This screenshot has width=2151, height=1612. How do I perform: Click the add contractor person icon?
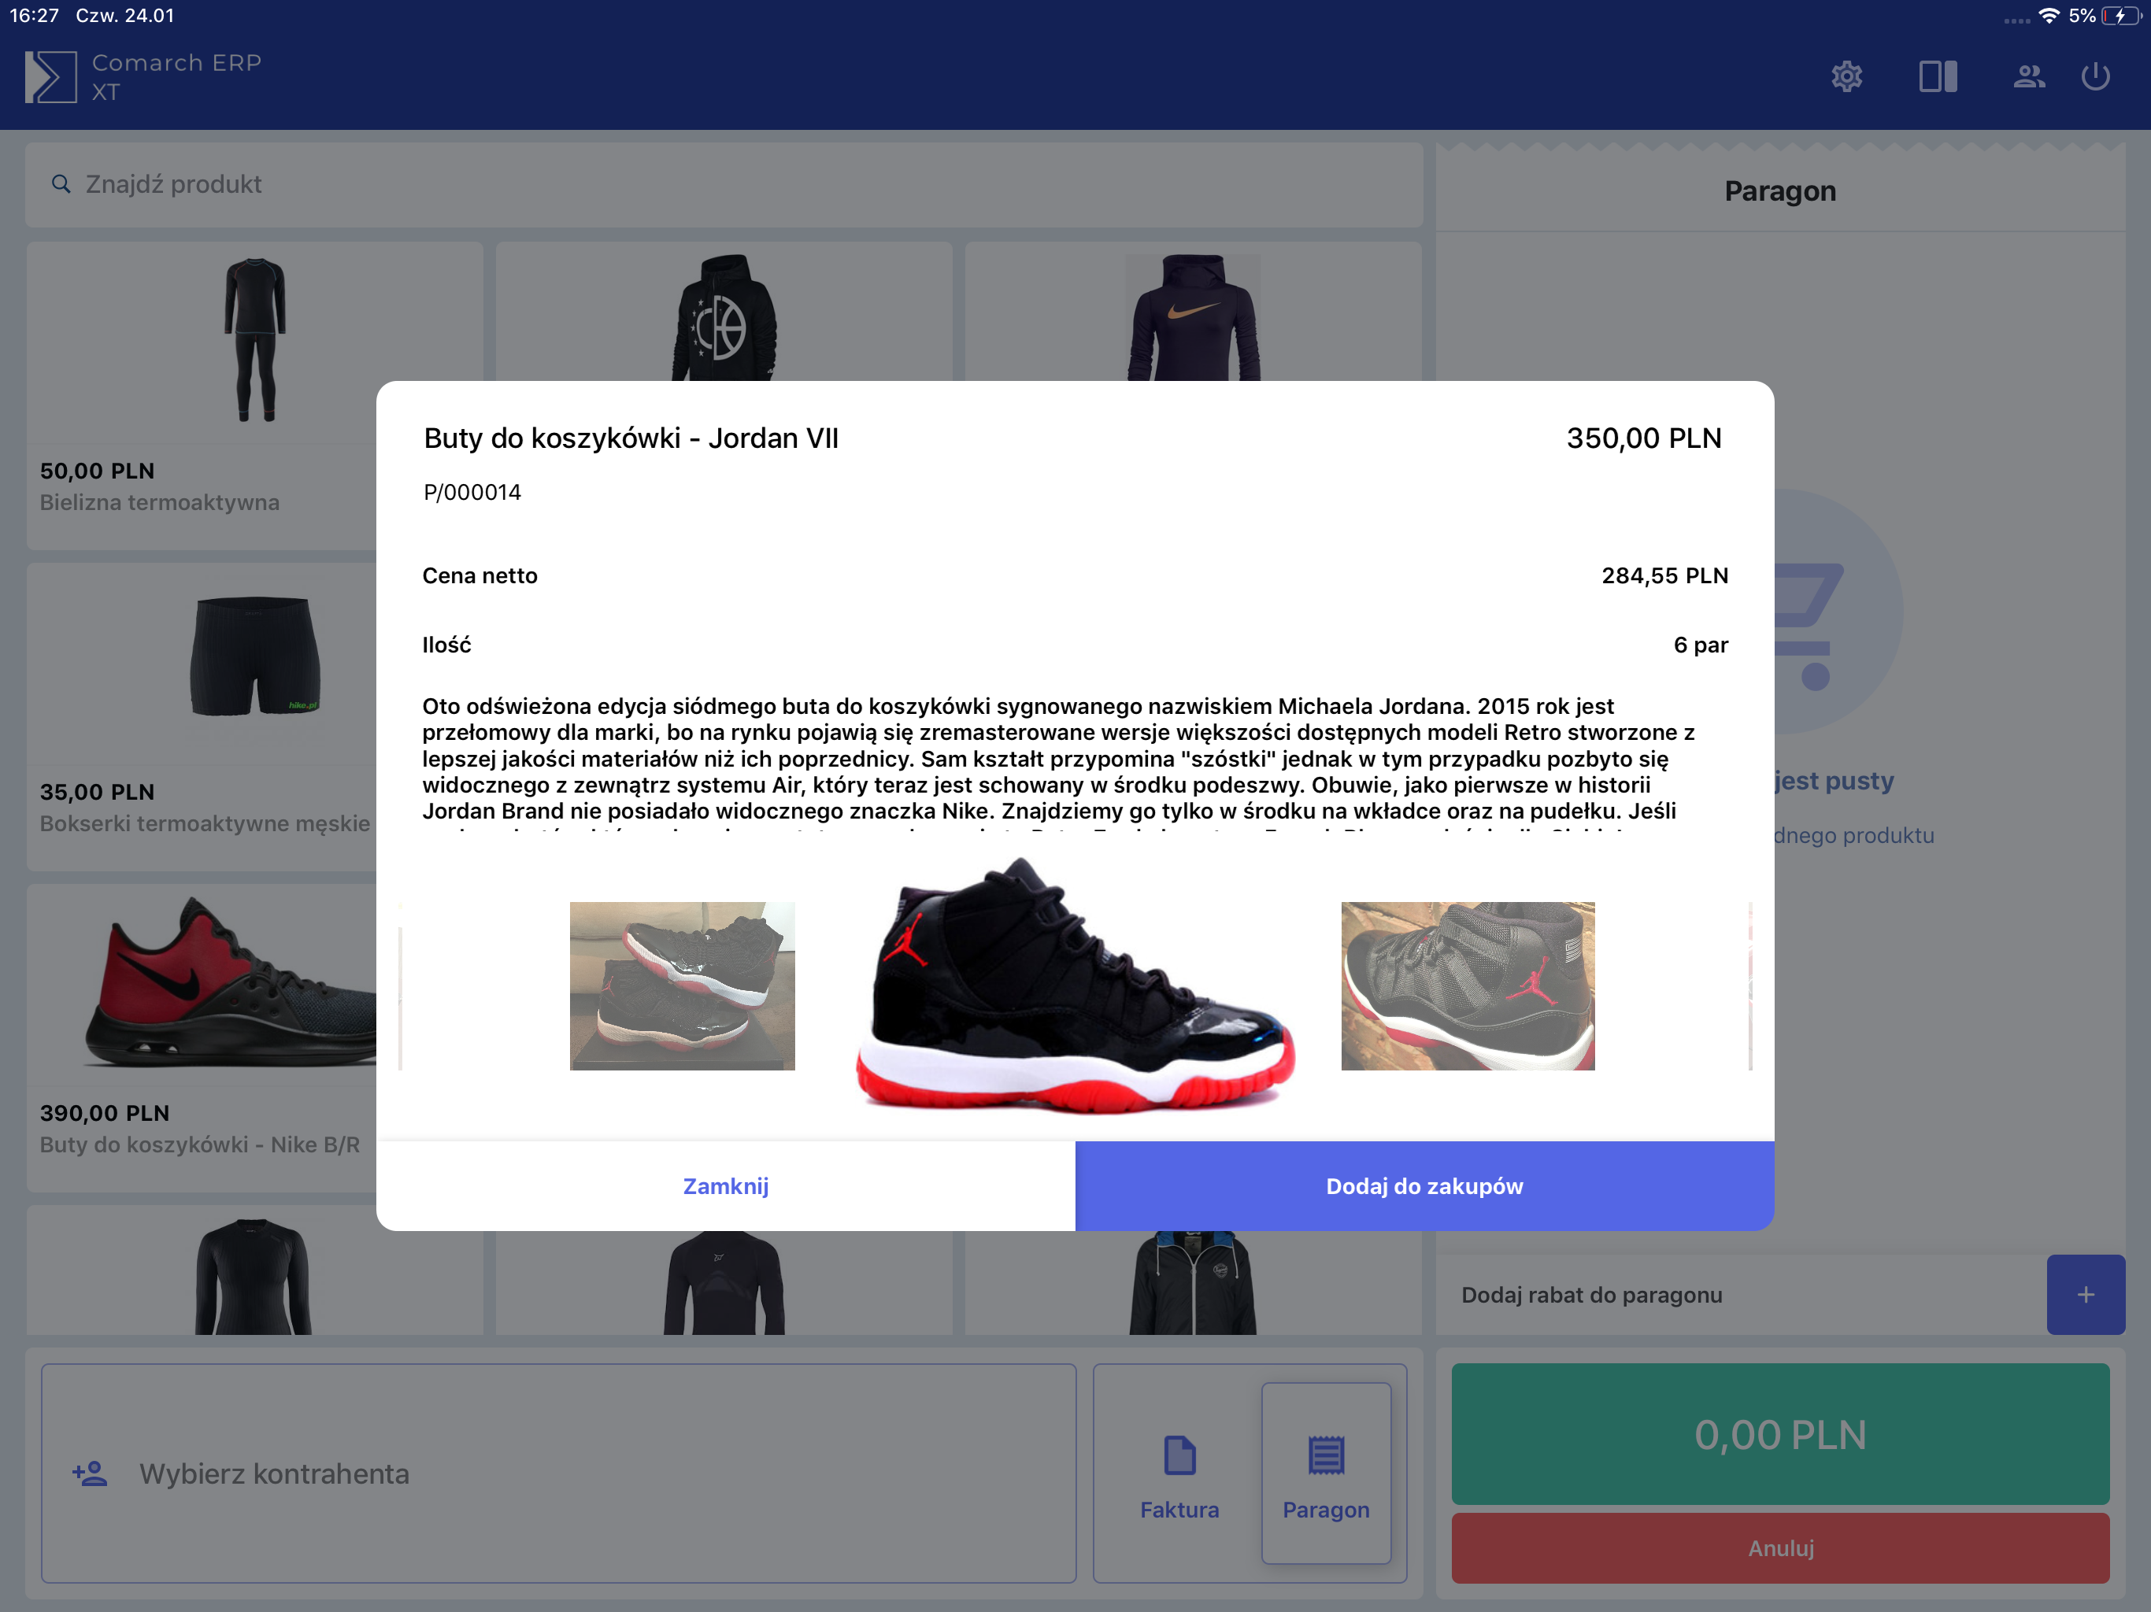90,1474
